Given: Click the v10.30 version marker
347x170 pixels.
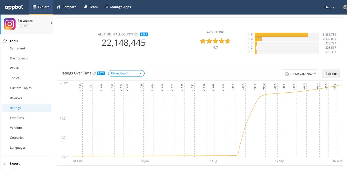Looking at the screenshot, I should (182, 87).
